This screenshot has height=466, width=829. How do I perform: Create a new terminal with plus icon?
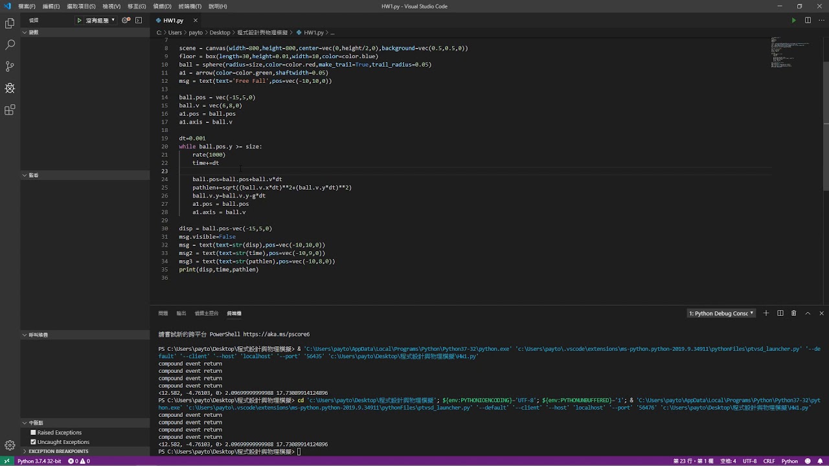(x=766, y=313)
